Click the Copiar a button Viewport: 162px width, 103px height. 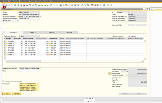[x=140, y=93]
